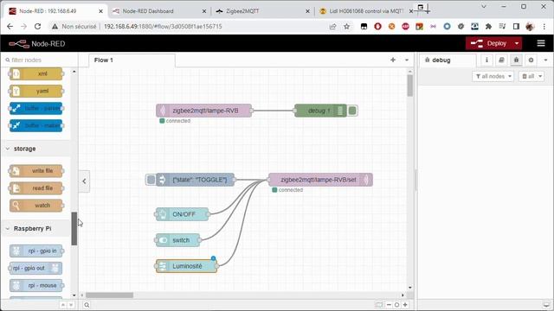Toggle the debug 1 node output button
This screenshot has height=311, width=554.
(352, 111)
